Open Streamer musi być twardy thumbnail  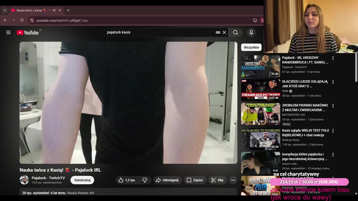point(261,90)
